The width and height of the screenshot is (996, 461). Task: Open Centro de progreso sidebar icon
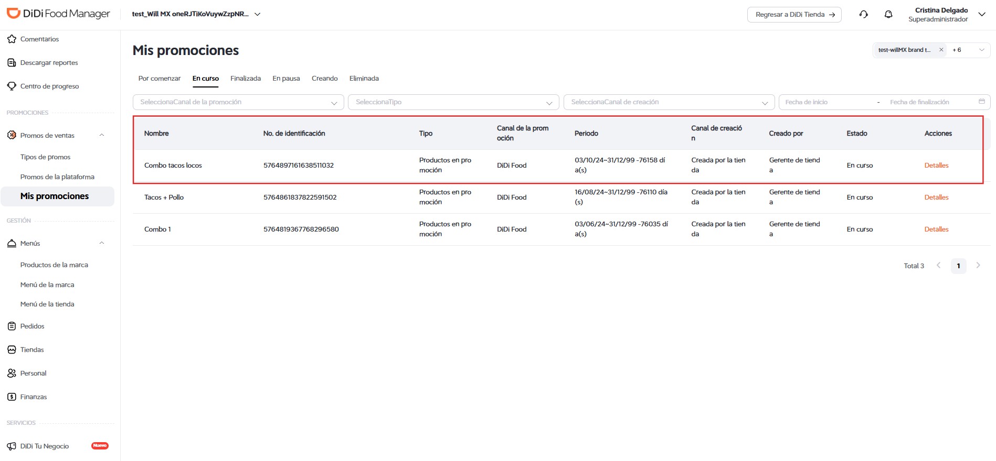12,86
